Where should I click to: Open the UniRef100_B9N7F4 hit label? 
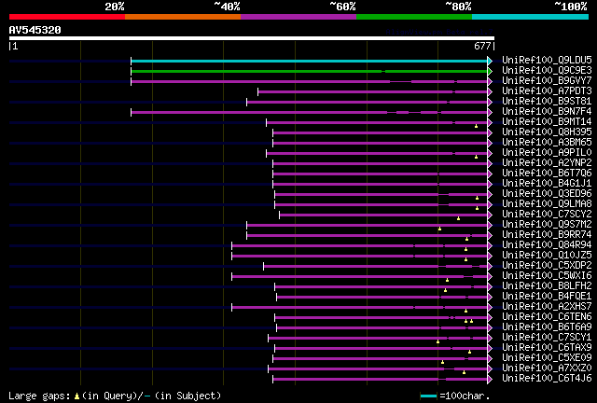pyautogui.click(x=547, y=111)
